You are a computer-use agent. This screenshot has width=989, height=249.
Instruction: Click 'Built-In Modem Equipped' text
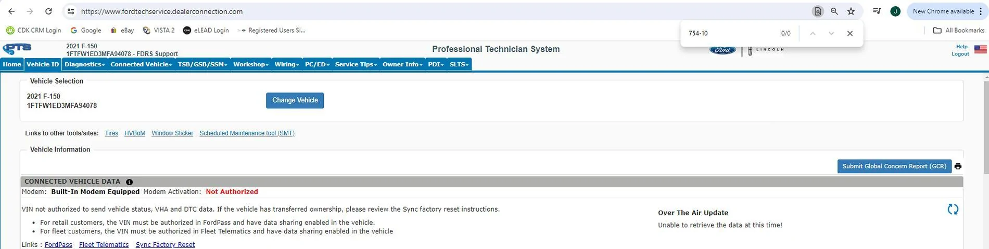coord(95,192)
